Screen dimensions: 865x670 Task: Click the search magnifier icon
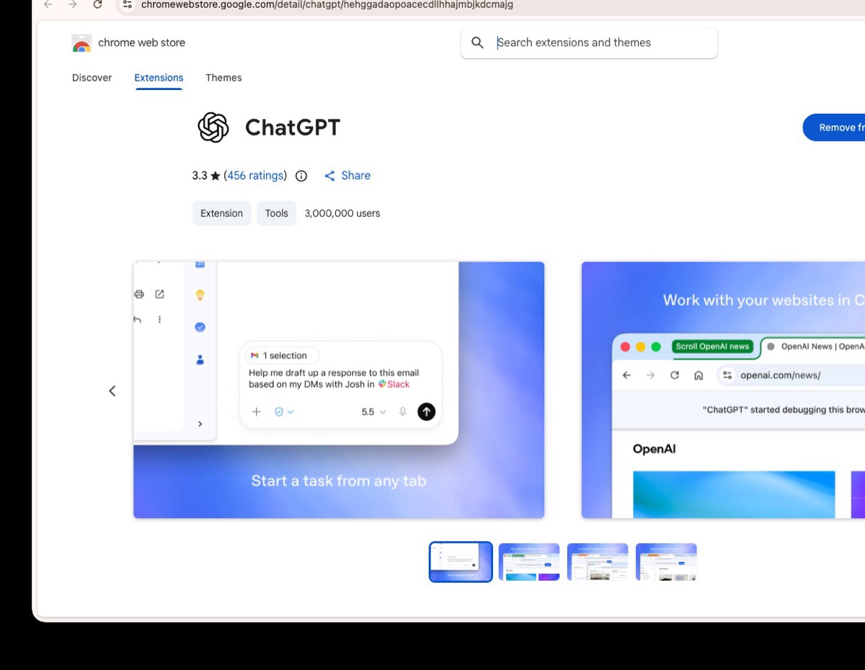(x=477, y=43)
